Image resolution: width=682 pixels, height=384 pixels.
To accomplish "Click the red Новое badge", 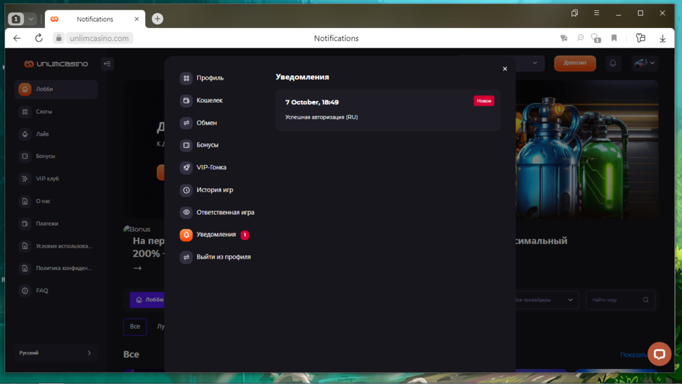I will point(484,101).
